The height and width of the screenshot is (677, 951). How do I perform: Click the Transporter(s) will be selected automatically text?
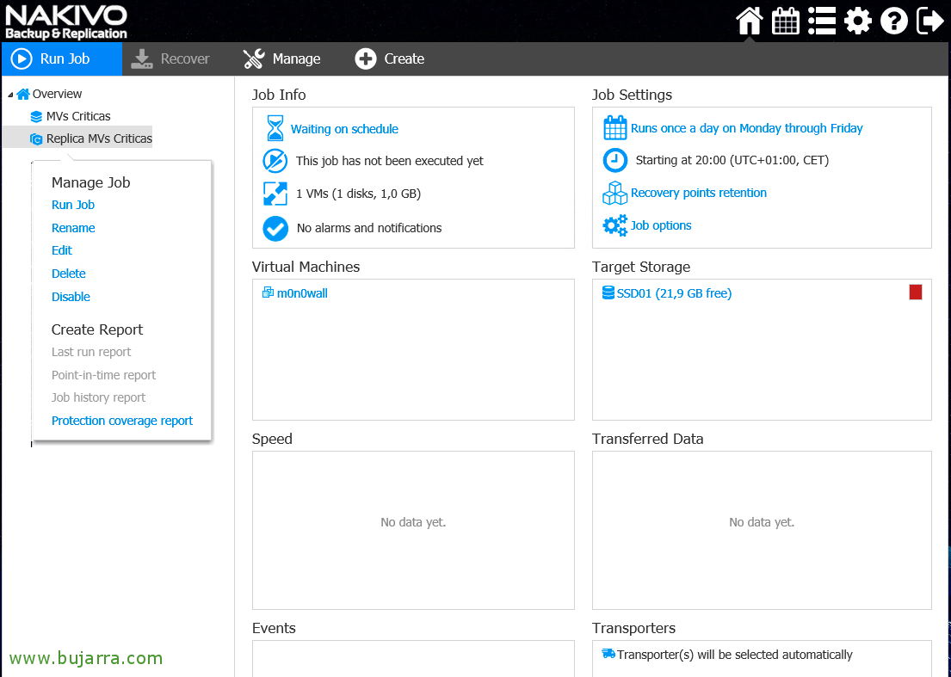(735, 655)
